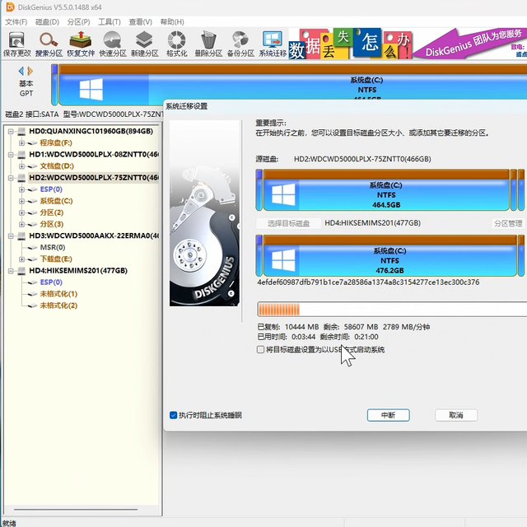Enable USB boot mode checkbox
The width and height of the screenshot is (527, 527).
(260, 349)
